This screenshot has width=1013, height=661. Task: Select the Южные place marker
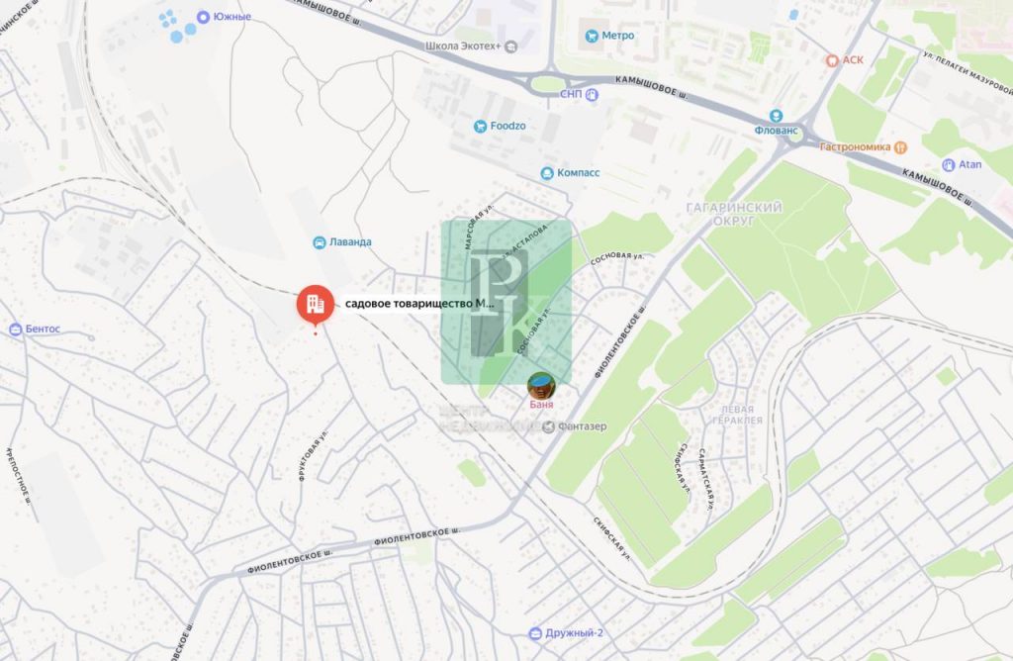coord(204,17)
